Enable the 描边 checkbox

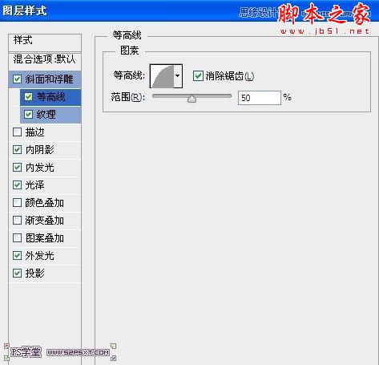coord(17,132)
